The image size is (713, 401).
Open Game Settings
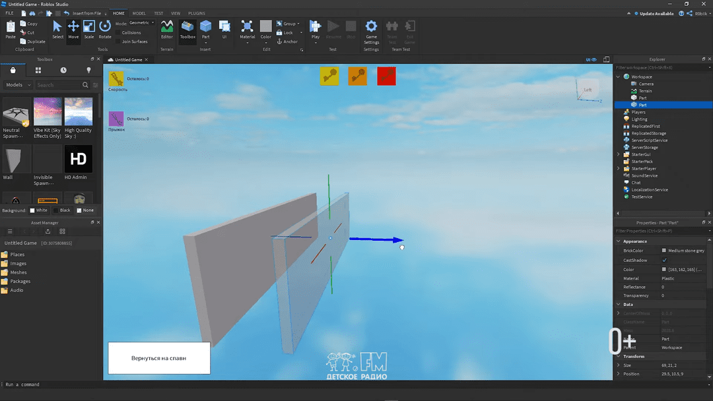point(371,32)
